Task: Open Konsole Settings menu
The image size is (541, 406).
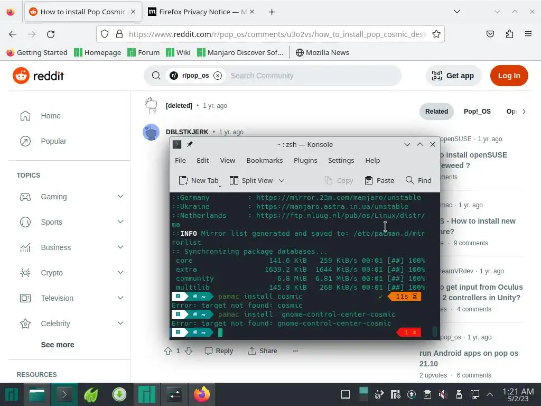Action: pyautogui.click(x=341, y=161)
